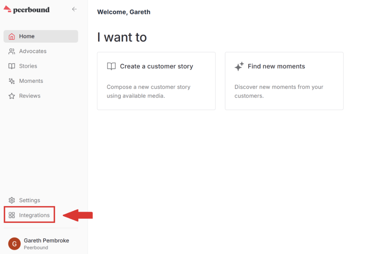Open Settings from the sidebar

tap(41, 200)
